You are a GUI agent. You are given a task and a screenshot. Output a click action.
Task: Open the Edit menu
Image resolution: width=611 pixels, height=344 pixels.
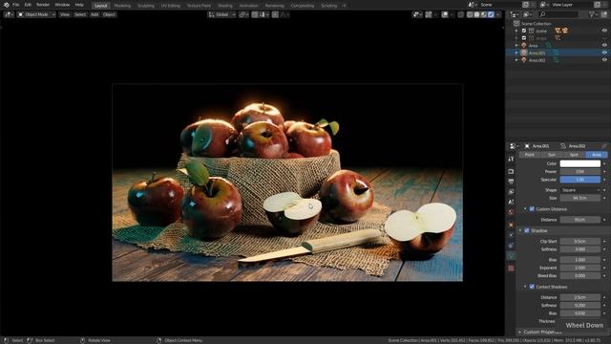pyautogui.click(x=28, y=5)
